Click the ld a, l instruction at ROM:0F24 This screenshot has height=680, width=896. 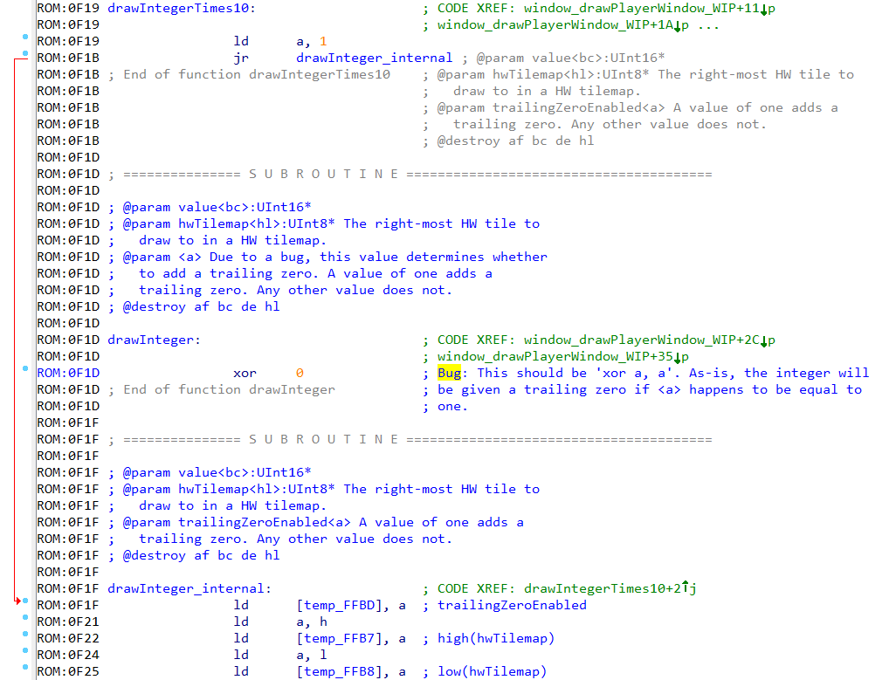click(x=280, y=655)
